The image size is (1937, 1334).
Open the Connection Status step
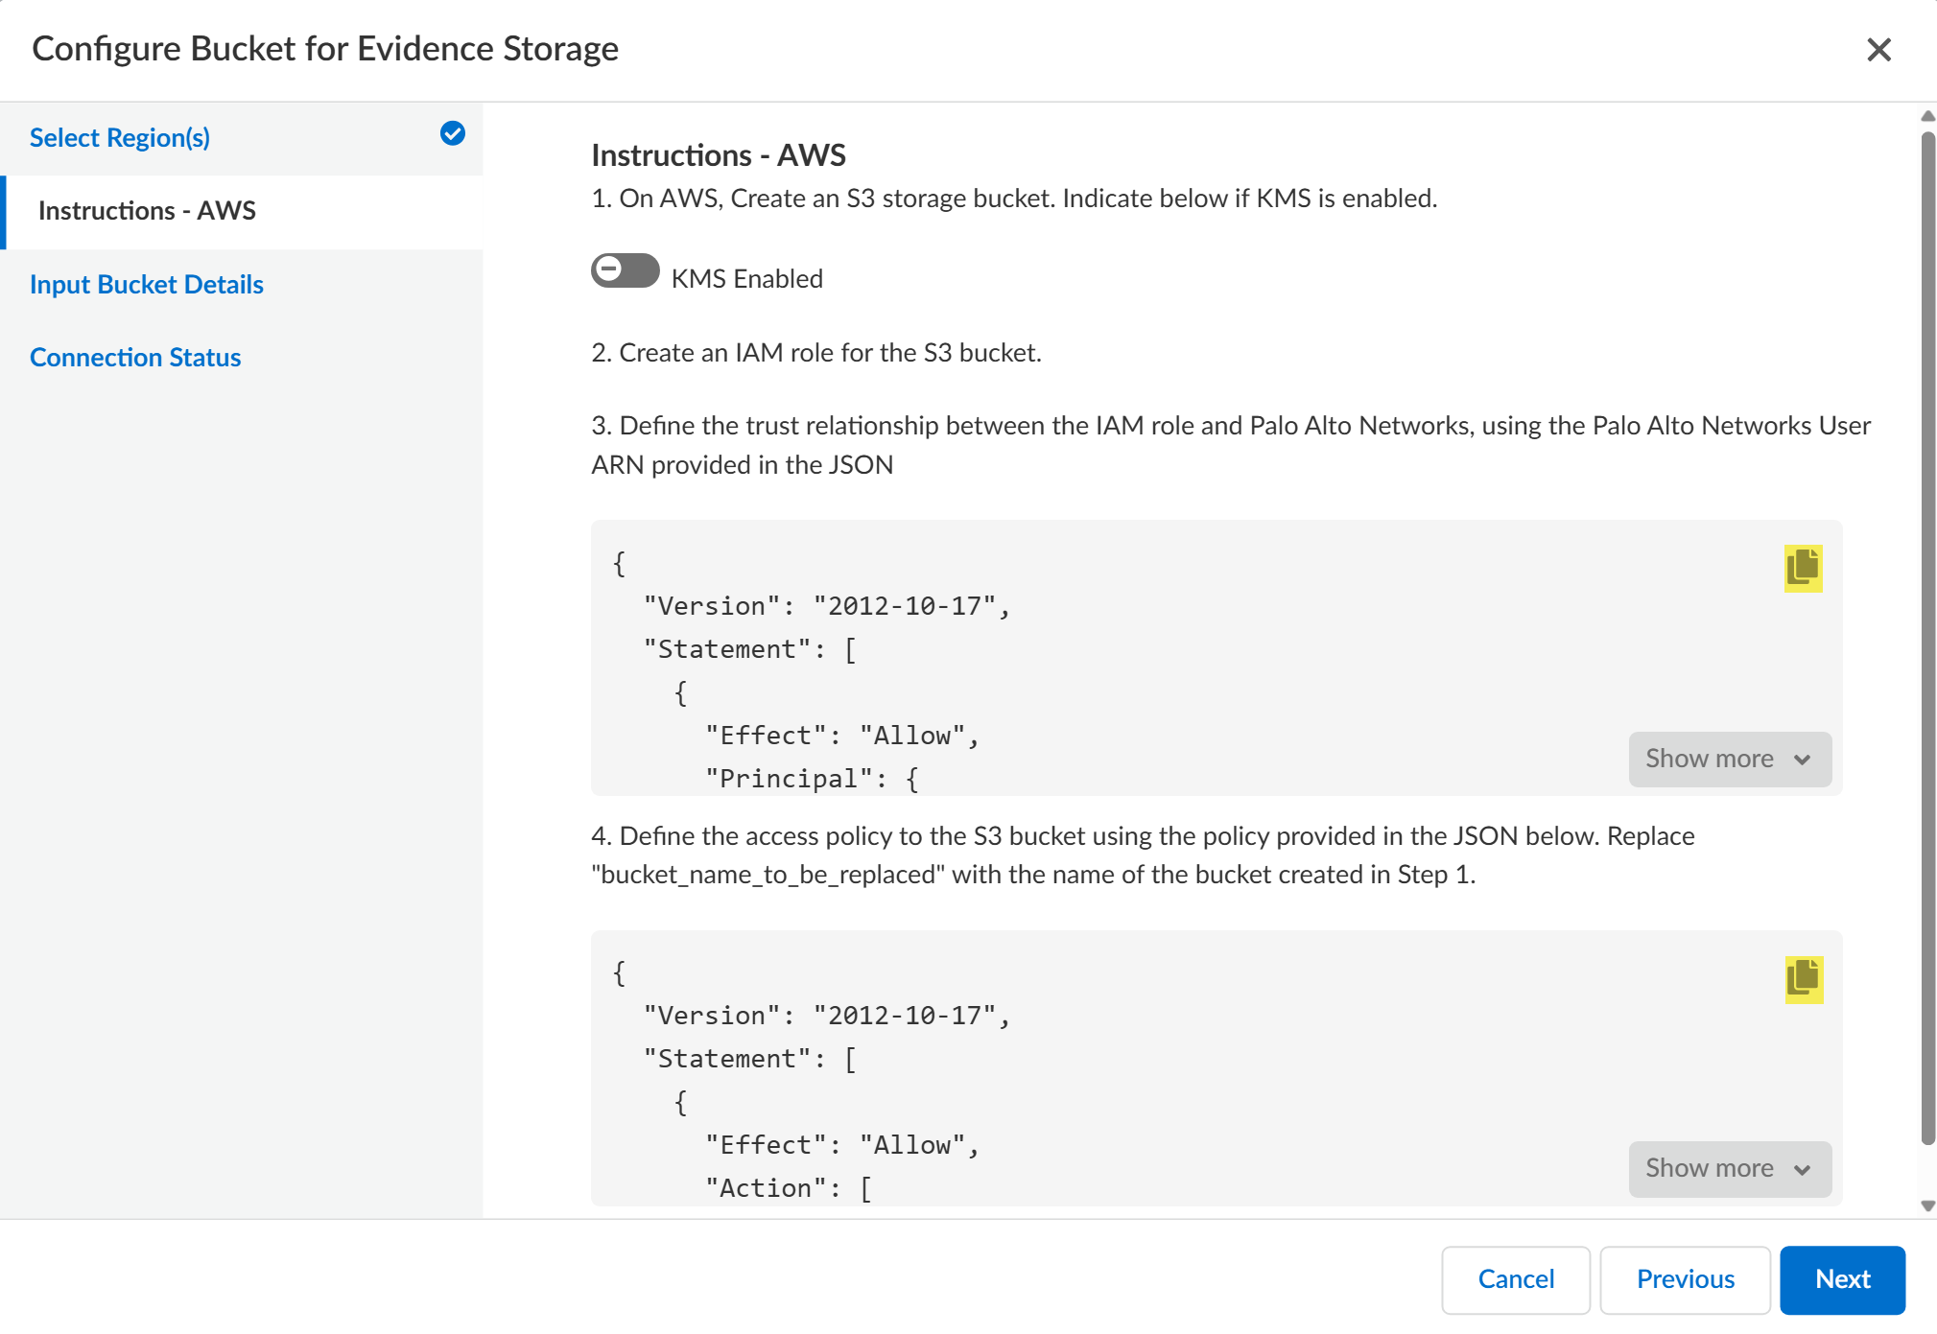135,358
